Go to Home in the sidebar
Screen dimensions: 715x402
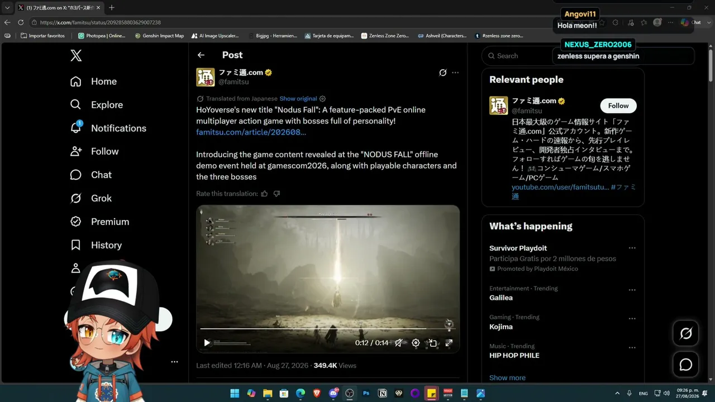[93, 82]
